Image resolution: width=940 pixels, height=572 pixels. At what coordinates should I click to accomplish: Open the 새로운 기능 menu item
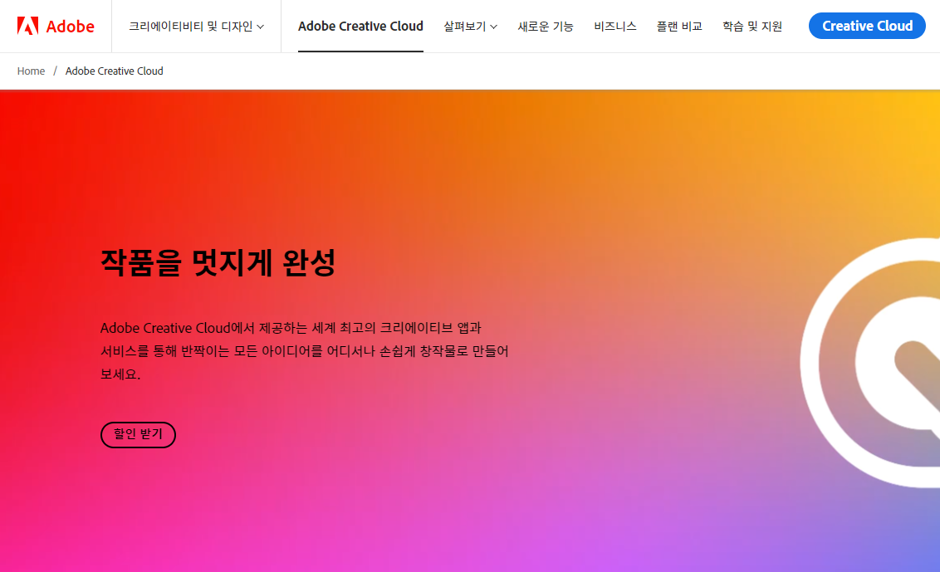[x=546, y=27]
